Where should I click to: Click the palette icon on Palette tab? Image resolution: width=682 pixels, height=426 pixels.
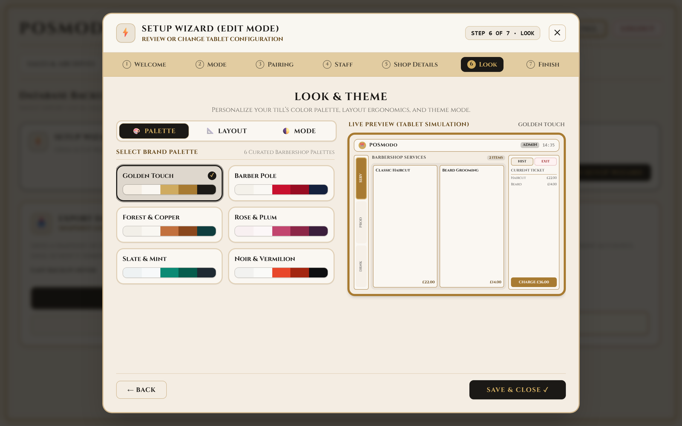pos(136,131)
